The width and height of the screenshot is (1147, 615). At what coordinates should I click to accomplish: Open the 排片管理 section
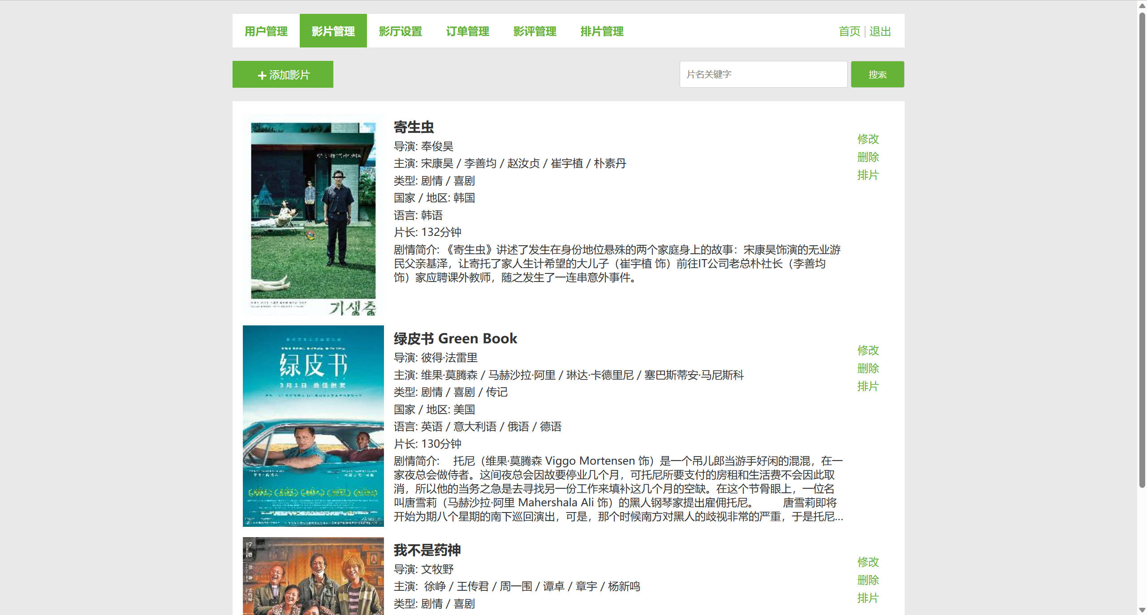click(x=602, y=31)
